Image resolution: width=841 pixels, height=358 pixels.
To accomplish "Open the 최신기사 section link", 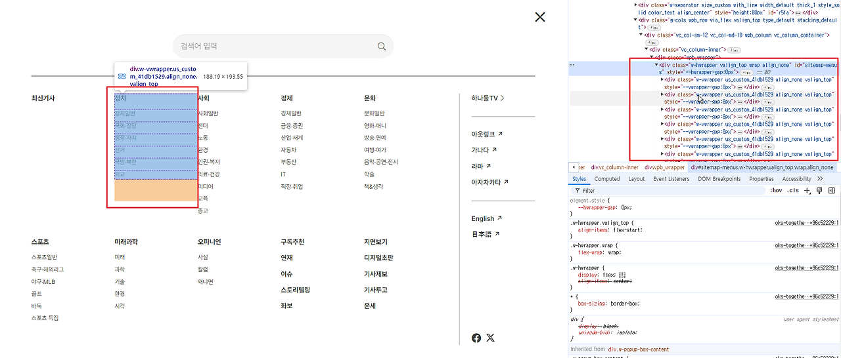I will coord(43,98).
